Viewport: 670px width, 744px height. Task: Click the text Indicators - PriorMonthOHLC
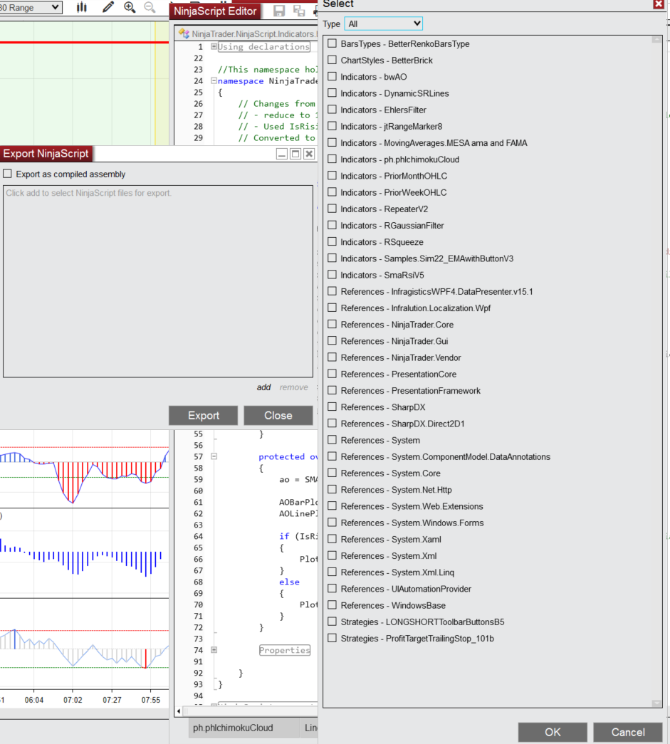[x=394, y=176]
